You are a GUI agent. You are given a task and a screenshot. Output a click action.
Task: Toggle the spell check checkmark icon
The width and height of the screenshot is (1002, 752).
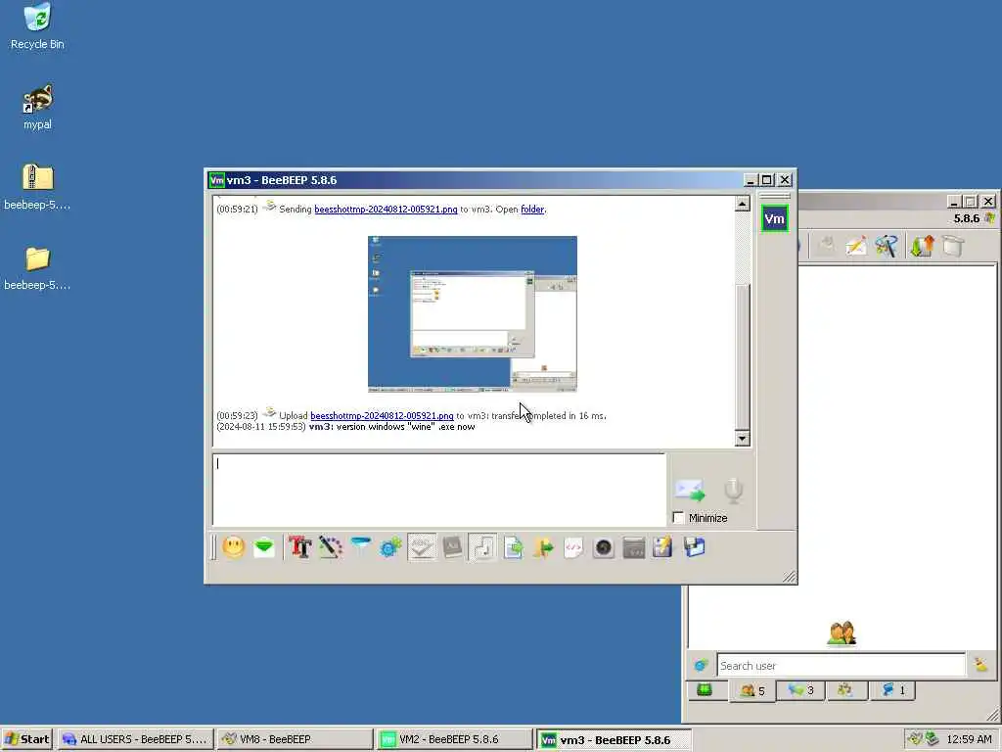point(422,547)
